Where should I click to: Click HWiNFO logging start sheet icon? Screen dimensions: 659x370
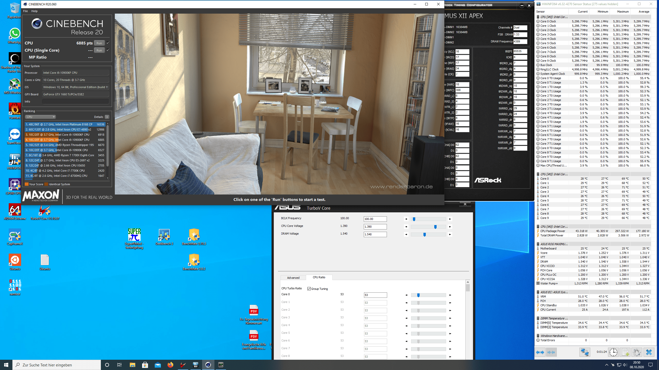[625, 352]
